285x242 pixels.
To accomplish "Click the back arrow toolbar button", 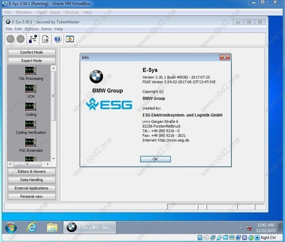I will click(x=10, y=39).
